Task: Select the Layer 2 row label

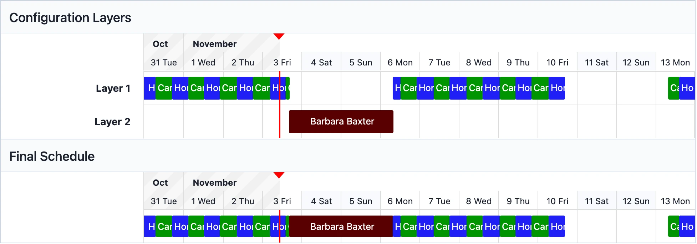Action: tap(112, 122)
